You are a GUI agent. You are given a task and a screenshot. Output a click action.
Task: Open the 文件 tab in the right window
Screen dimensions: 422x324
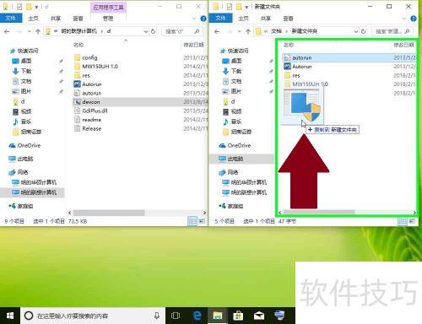click(221, 19)
